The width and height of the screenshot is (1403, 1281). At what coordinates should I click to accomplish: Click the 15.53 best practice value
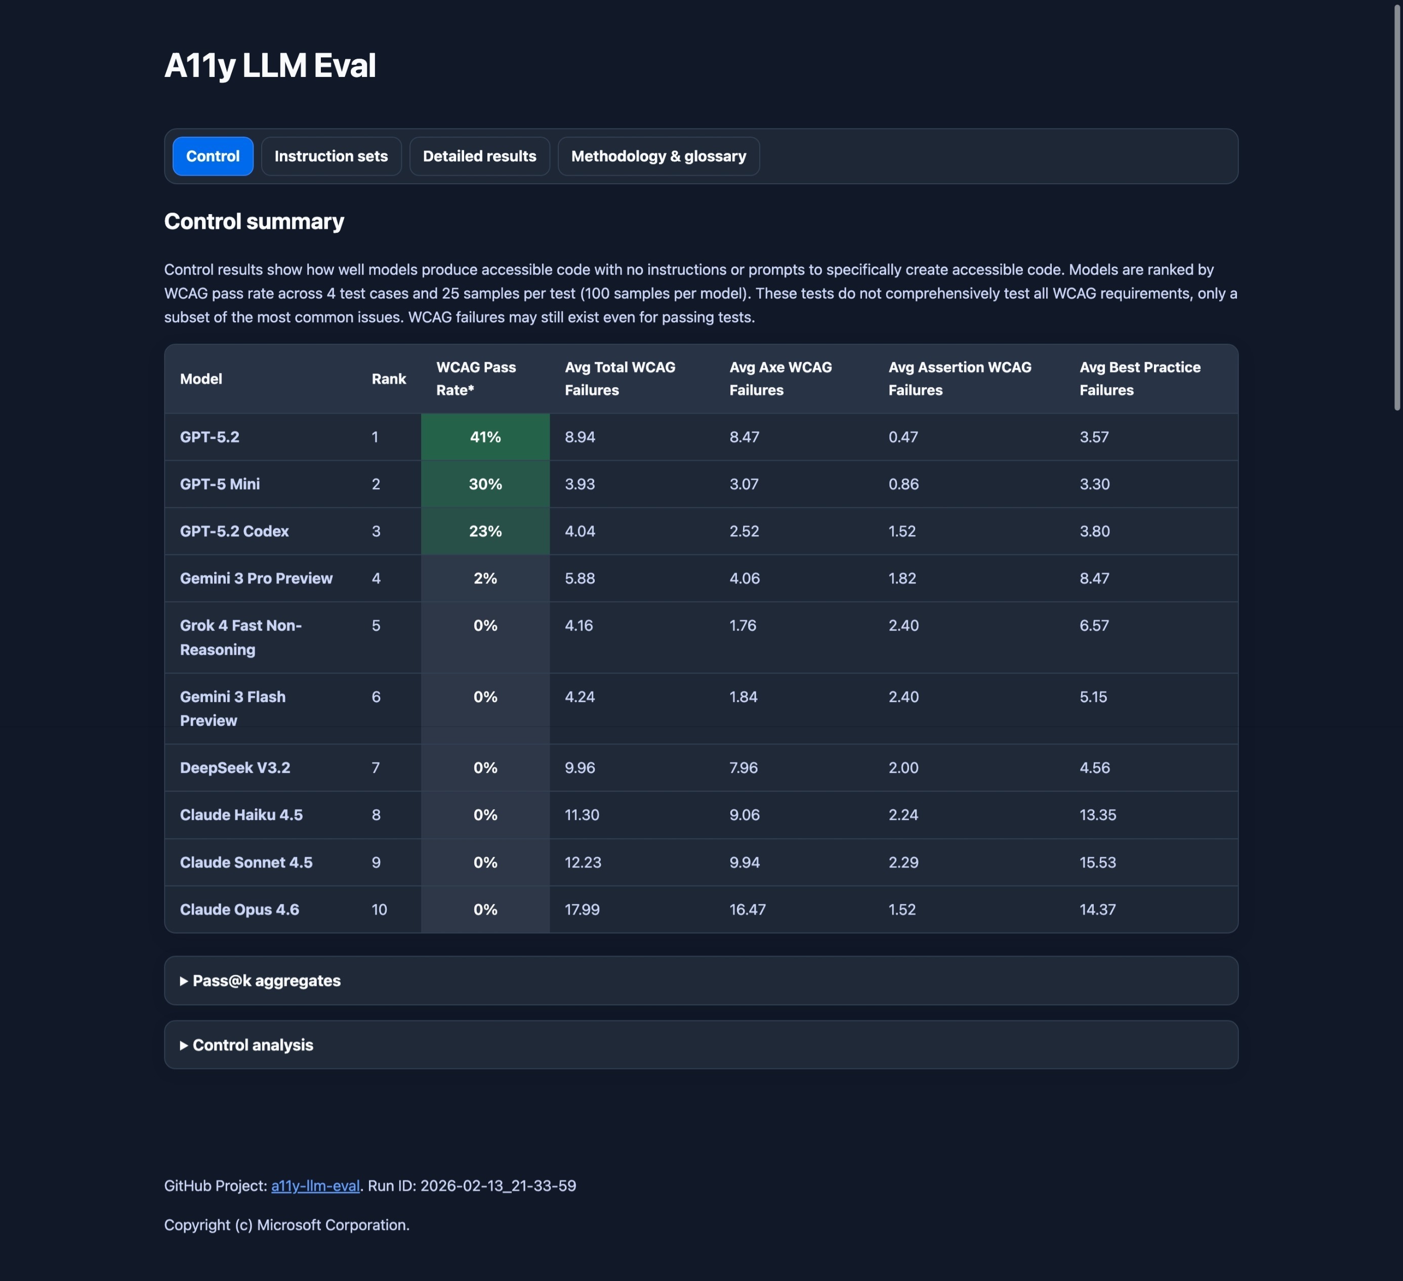click(1097, 862)
